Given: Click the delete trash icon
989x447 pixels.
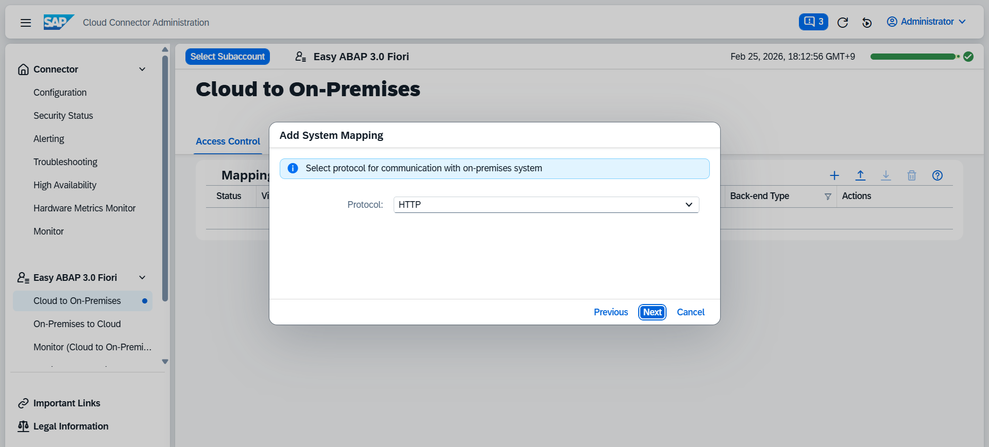Looking at the screenshot, I should coord(912,175).
